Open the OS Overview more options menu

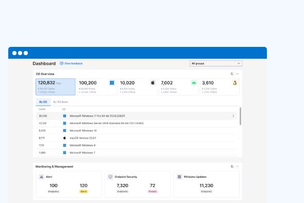pos(237,74)
